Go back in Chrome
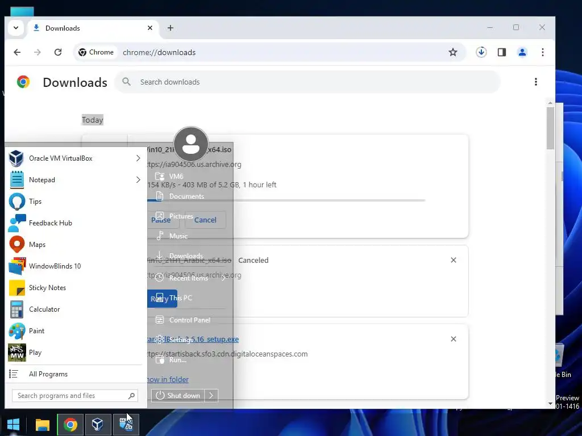The image size is (582, 436). pos(17,52)
